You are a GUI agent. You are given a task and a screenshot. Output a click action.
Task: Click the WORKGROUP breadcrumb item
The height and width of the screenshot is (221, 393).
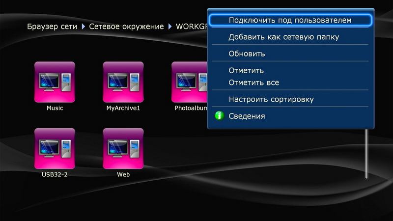(x=191, y=26)
